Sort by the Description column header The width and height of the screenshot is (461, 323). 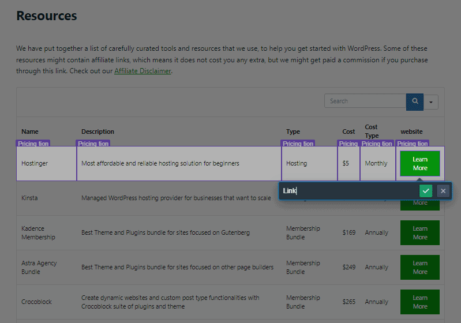coord(98,132)
